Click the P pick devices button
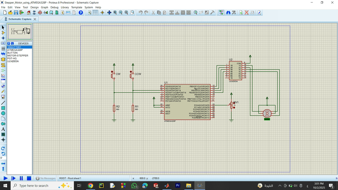338x190 pixels. click(9, 44)
